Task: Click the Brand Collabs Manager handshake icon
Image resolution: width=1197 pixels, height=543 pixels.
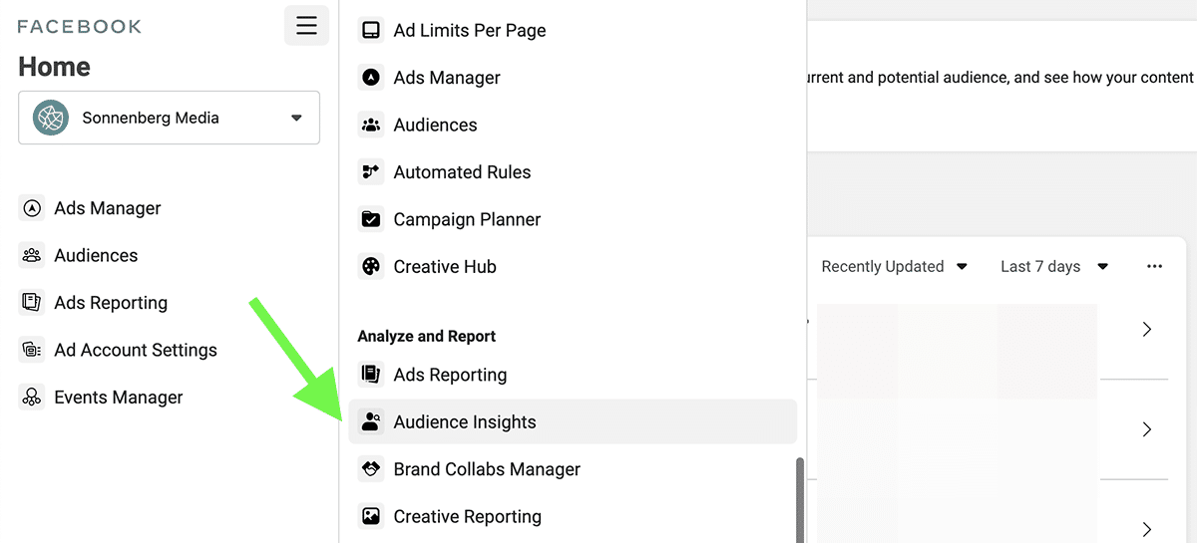Action: [x=371, y=469]
